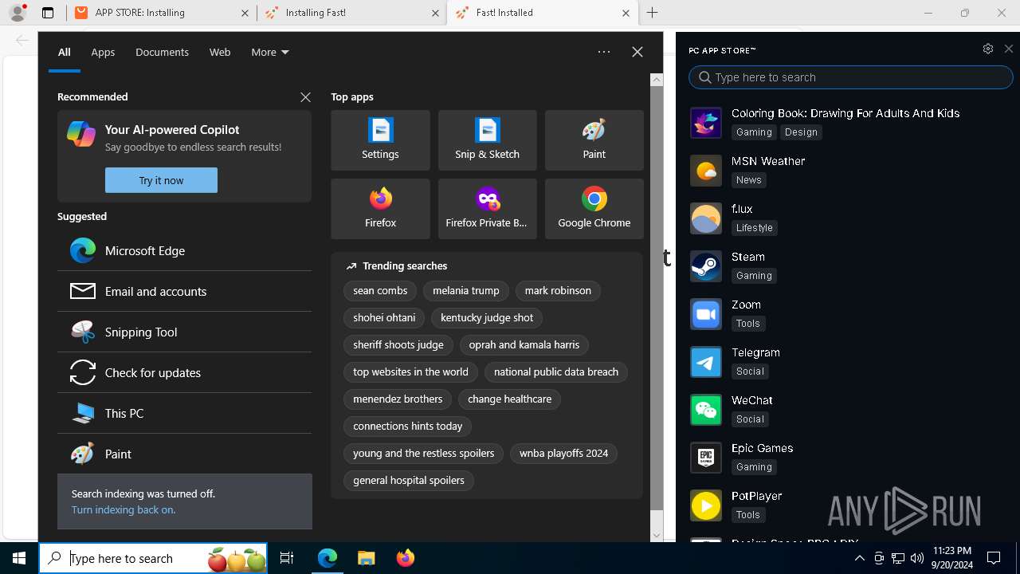The height and width of the screenshot is (574, 1020).
Task: Switch to Installing Fast! browser tab
Action: (x=351, y=13)
